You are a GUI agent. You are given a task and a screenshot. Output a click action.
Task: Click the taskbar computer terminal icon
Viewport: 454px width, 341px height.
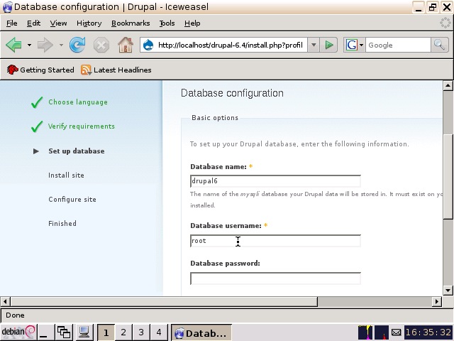click(x=84, y=332)
